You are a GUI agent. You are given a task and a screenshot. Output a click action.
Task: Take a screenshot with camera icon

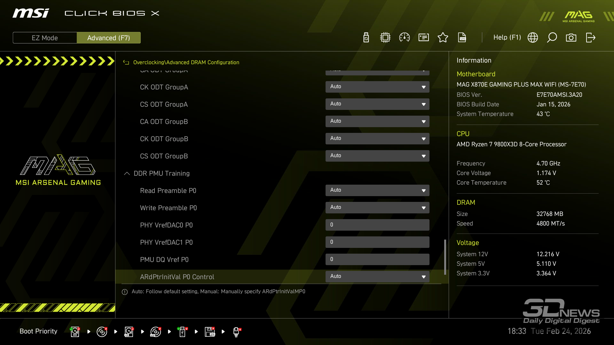571,38
